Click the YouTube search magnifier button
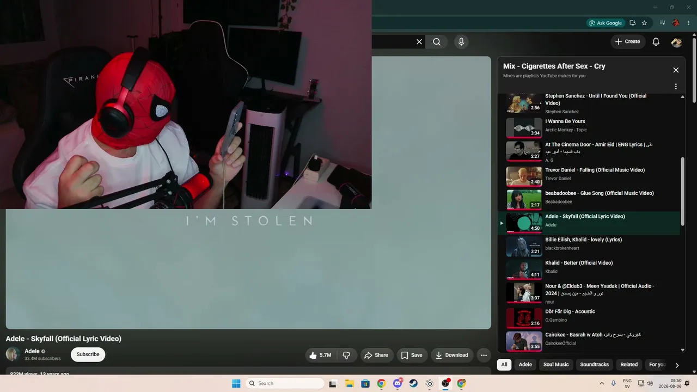This screenshot has height=392, width=697. pos(437,42)
